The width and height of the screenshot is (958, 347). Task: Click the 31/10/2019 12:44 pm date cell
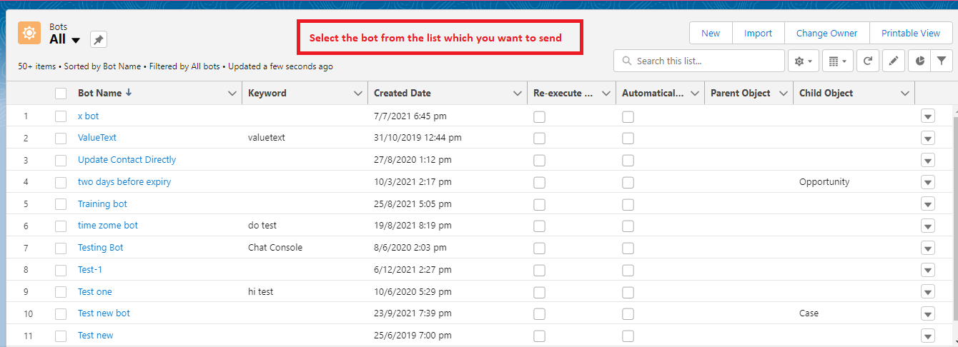click(418, 138)
